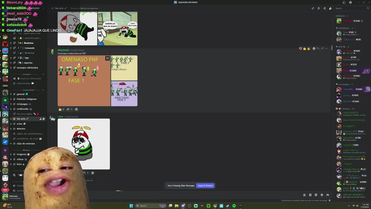Open the OMENASO FNF FASE 1 image
Screen dimensions: 371x209
(84, 81)
